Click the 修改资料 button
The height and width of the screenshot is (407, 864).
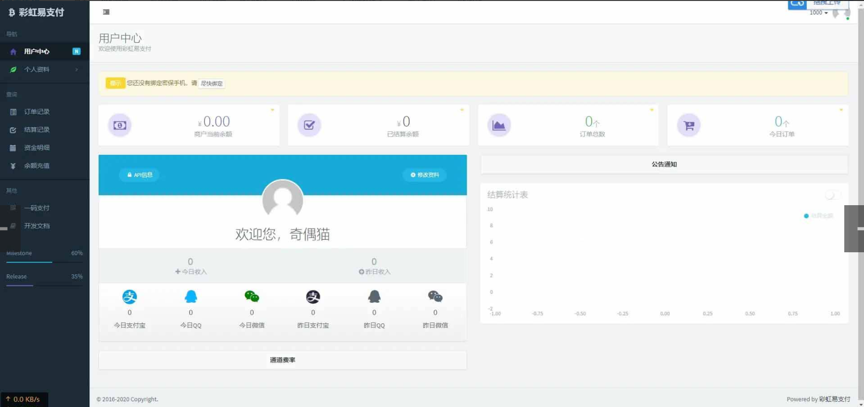point(425,175)
